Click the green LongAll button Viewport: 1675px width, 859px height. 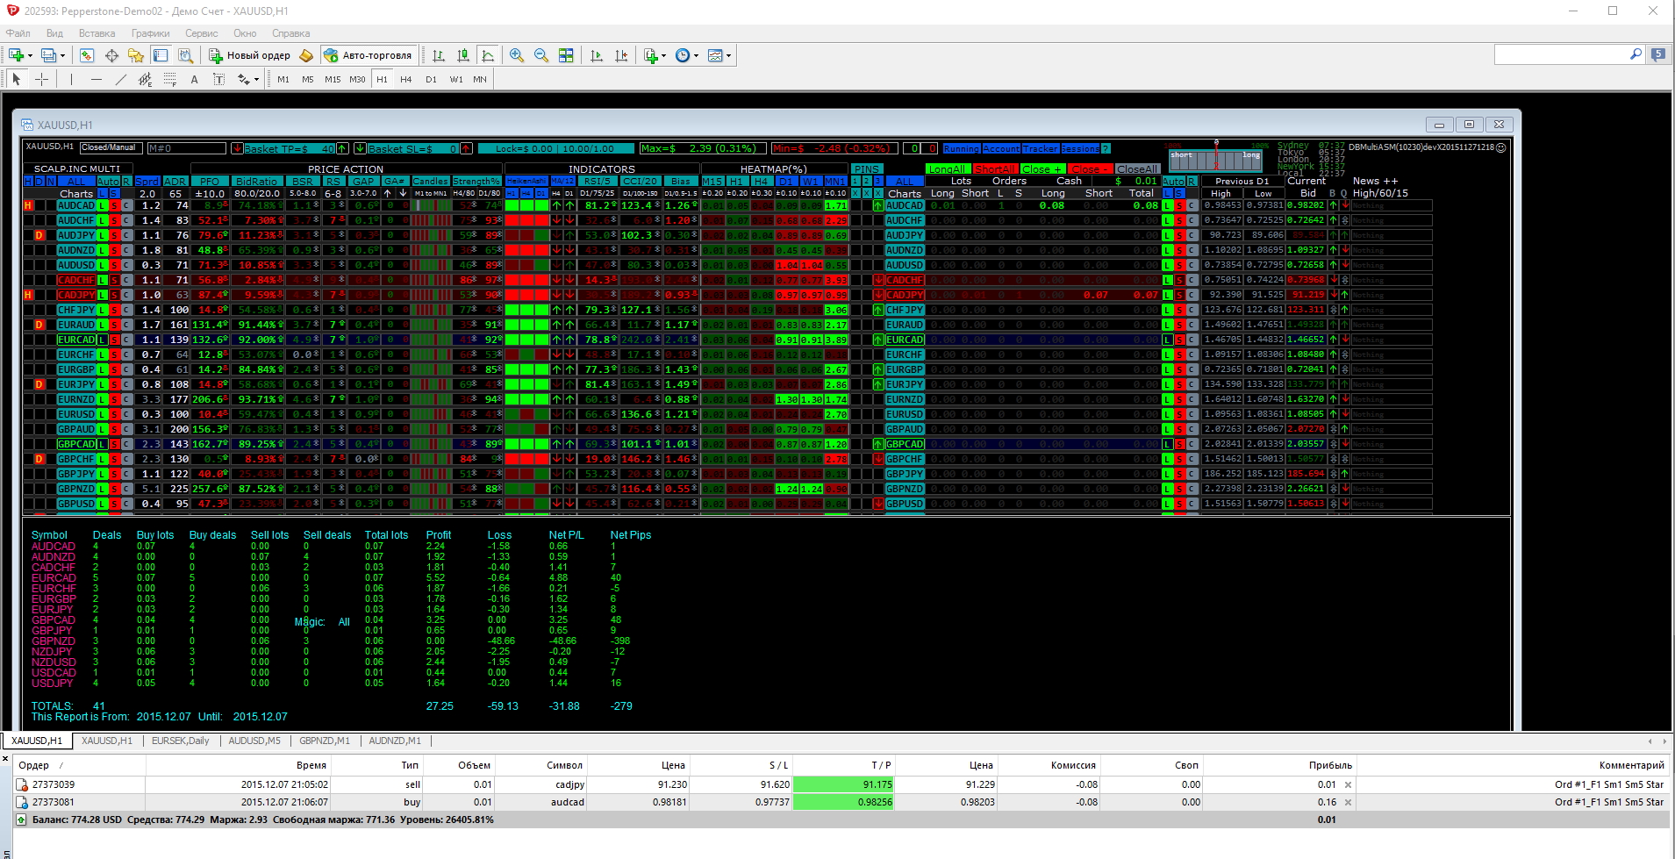click(x=948, y=169)
